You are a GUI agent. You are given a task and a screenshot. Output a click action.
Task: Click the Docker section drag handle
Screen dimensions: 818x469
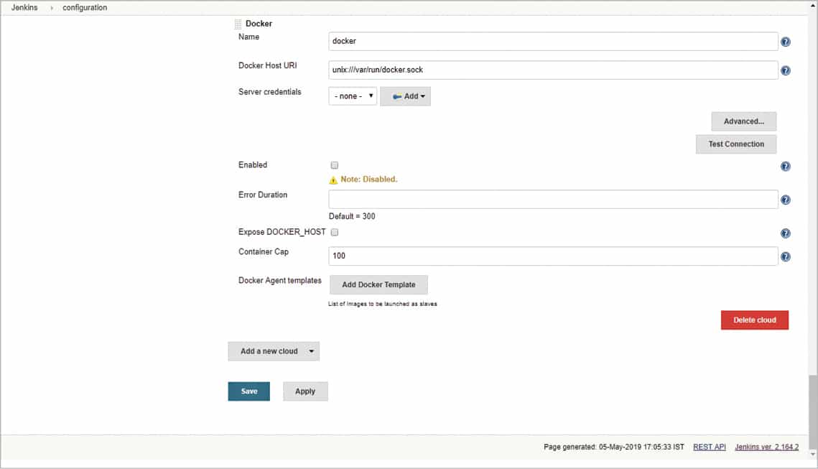pos(238,24)
